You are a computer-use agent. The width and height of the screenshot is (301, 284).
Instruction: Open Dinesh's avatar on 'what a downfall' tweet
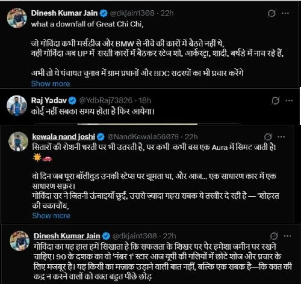[x=17, y=18]
